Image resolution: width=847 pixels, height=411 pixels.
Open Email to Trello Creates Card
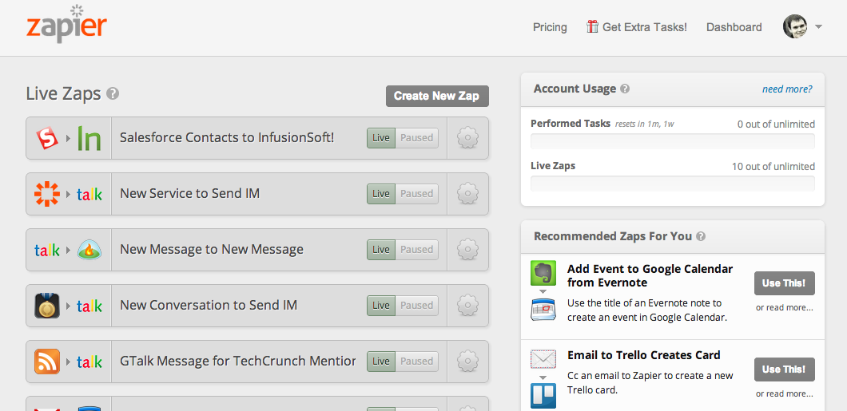644,355
